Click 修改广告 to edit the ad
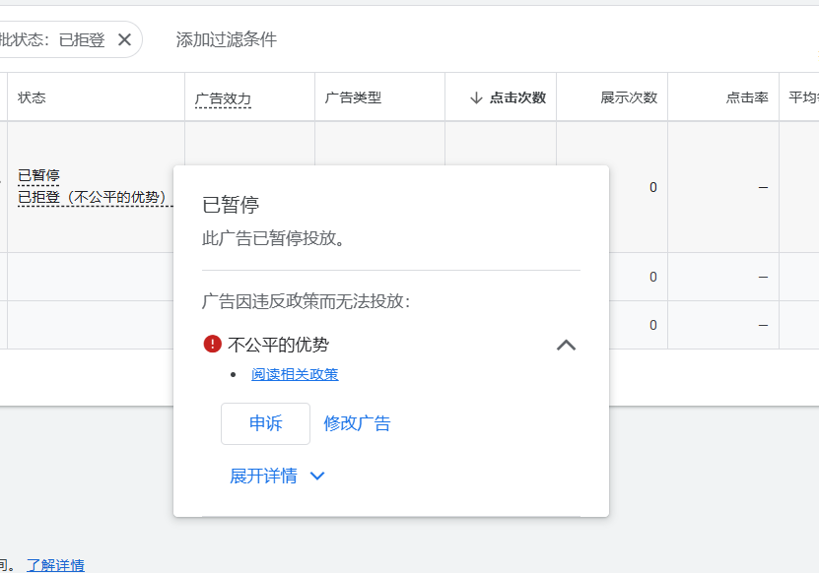 (x=357, y=423)
